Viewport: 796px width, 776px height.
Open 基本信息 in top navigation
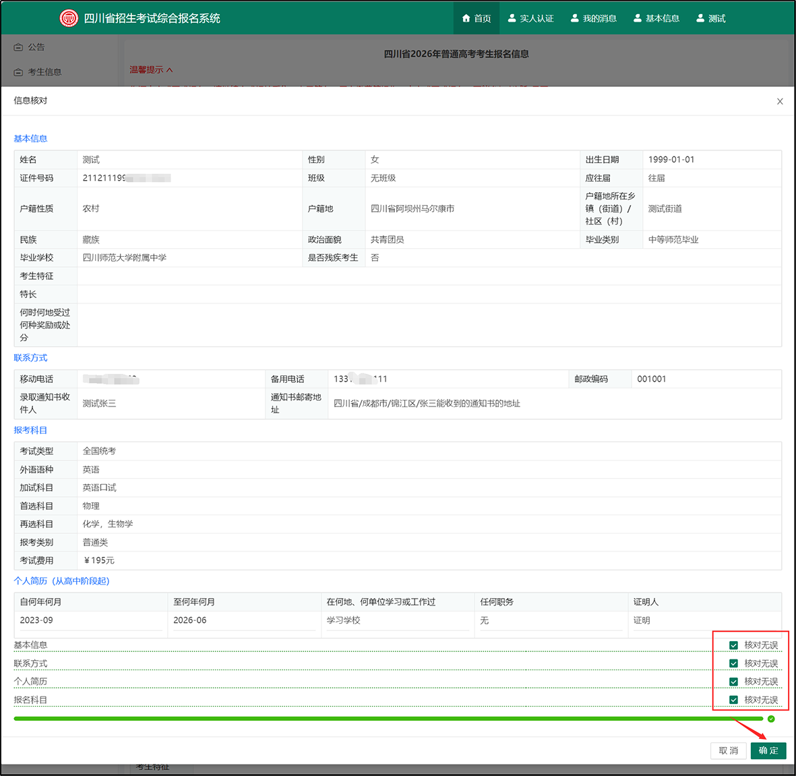656,18
